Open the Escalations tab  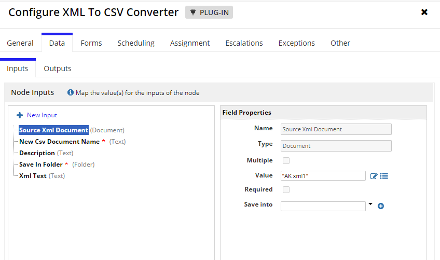coord(244,43)
